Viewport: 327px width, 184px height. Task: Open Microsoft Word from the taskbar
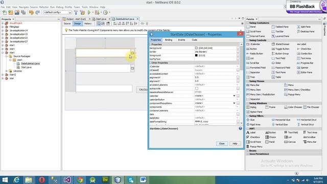point(143,180)
